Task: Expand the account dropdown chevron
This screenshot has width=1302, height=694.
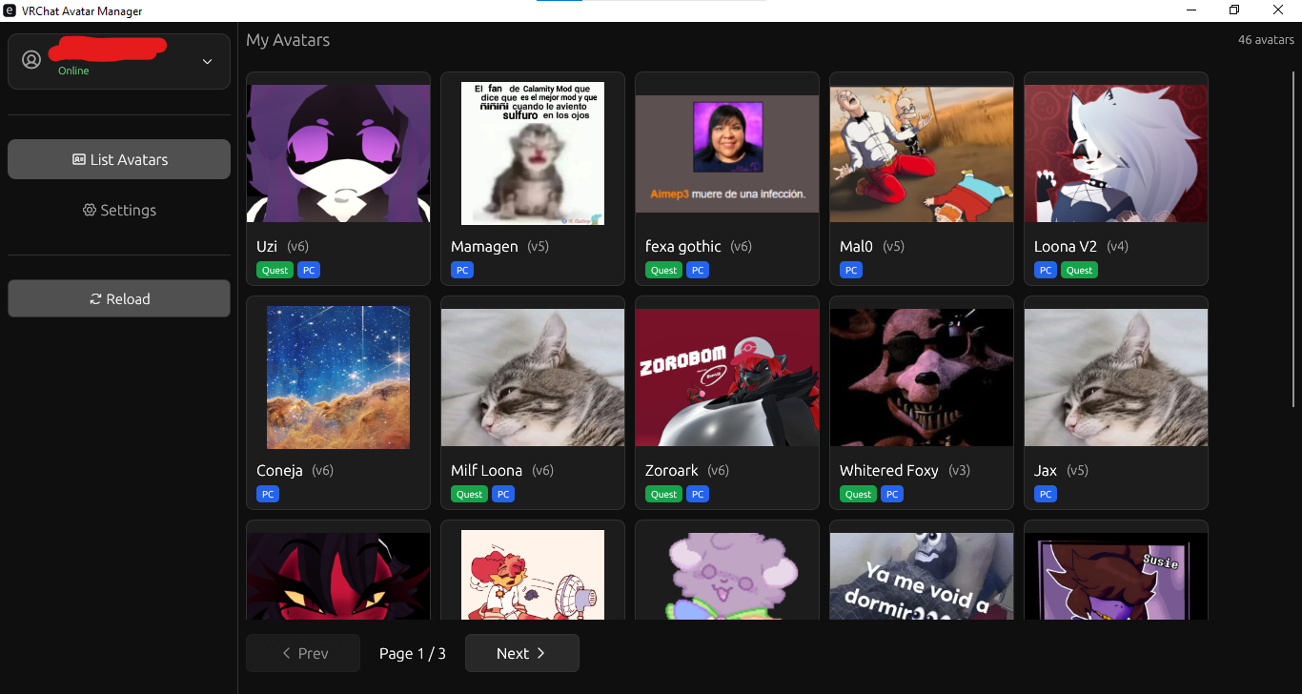Action: coord(208,62)
